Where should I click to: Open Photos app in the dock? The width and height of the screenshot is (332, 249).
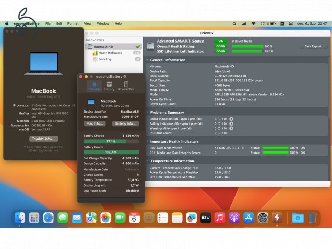pyautogui.click(x=105, y=218)
